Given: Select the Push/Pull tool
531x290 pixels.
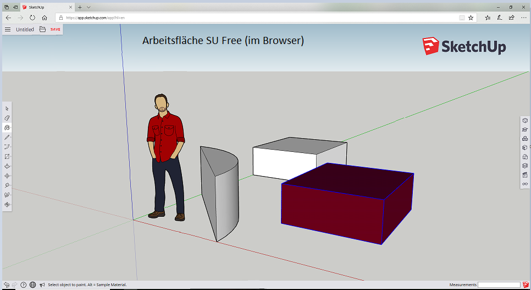Looking at the screenshot, I should point(7,166).
